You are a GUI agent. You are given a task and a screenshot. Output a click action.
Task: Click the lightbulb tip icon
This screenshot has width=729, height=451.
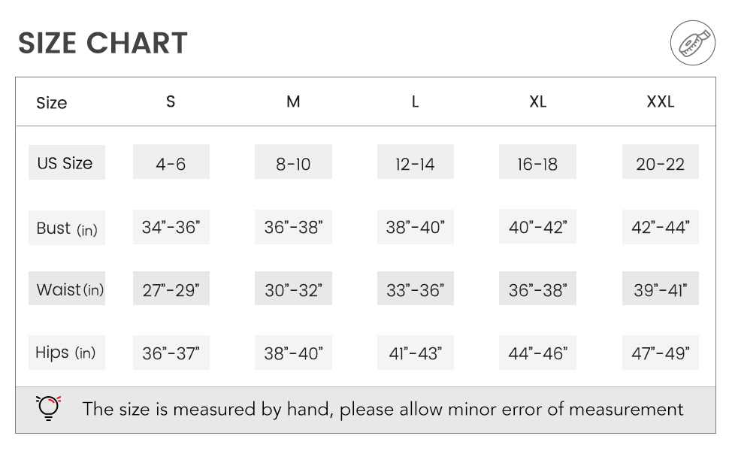pyautogui.click(x=48, y=408)
